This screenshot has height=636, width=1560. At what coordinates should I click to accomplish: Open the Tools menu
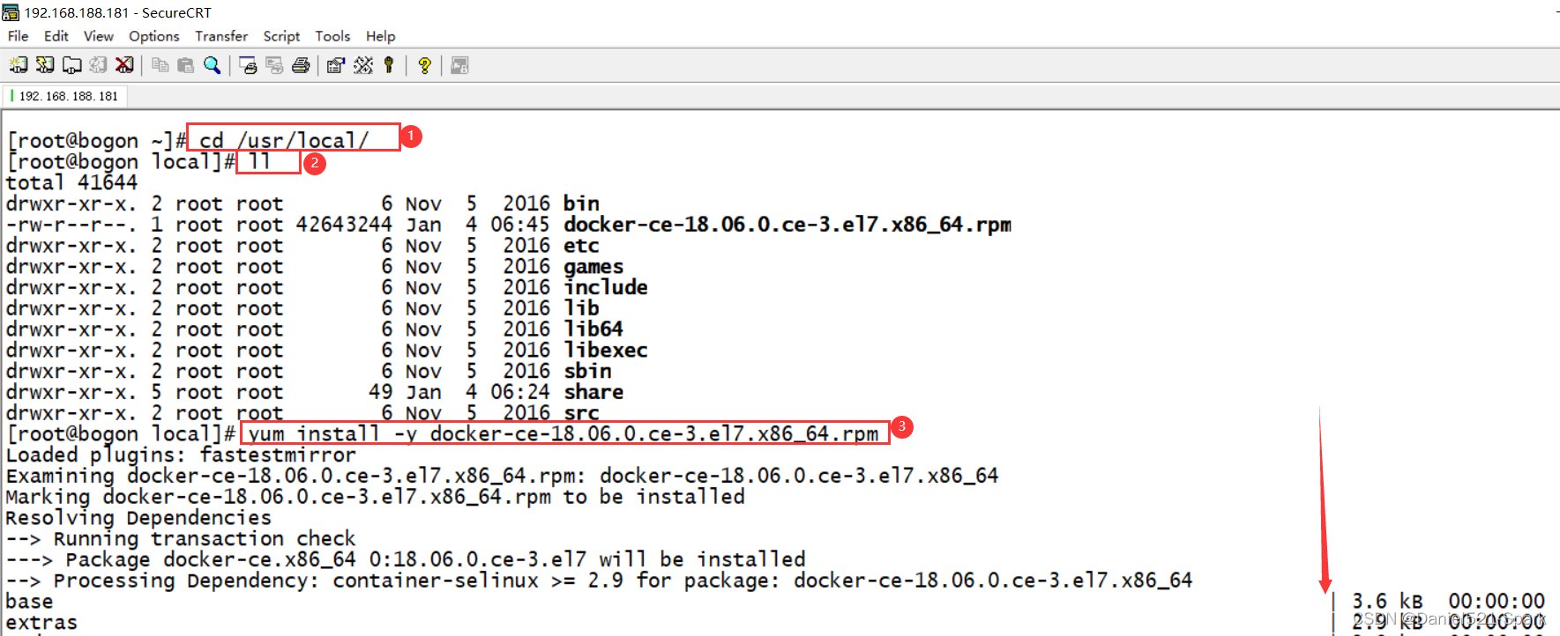[332, 36]
